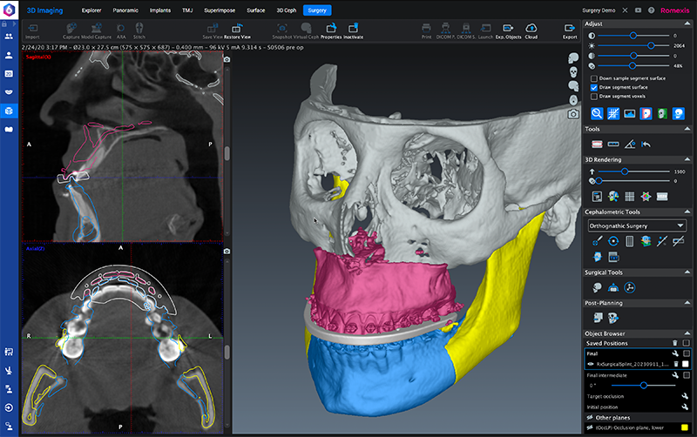Uncheck Draw segment surface checkbox

tap(594, 88)
